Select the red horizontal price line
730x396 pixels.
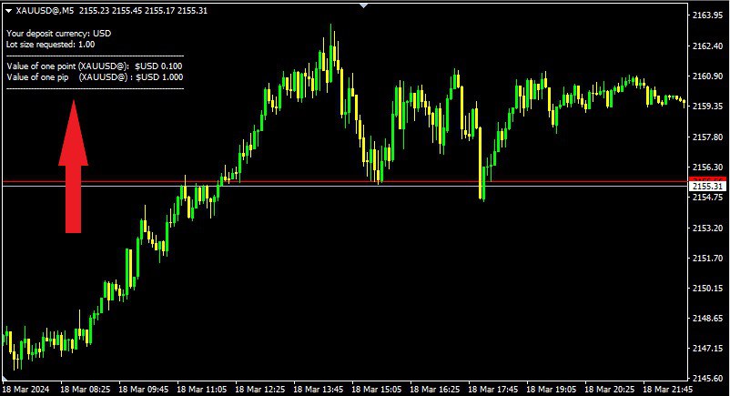(x=345, y=181)
